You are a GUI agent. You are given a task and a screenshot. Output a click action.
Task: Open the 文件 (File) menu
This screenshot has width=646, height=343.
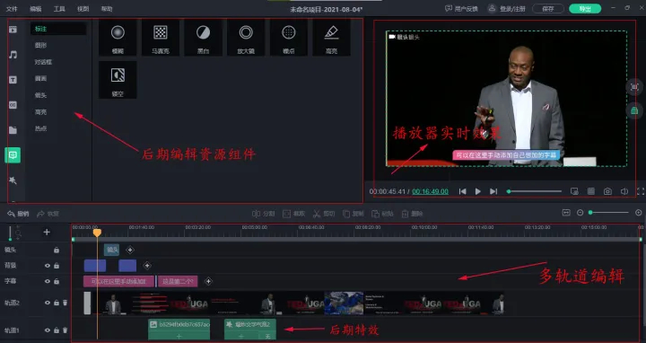12,9
